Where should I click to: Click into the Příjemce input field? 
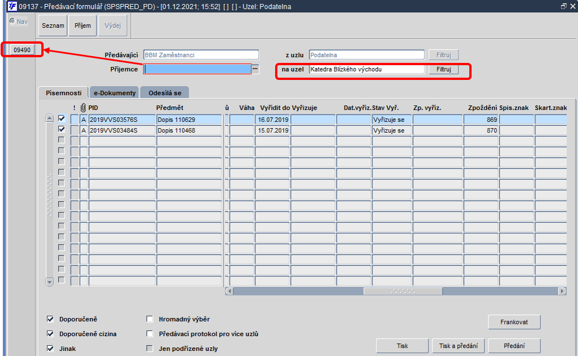pyautogui.click(x=198, y=69)
